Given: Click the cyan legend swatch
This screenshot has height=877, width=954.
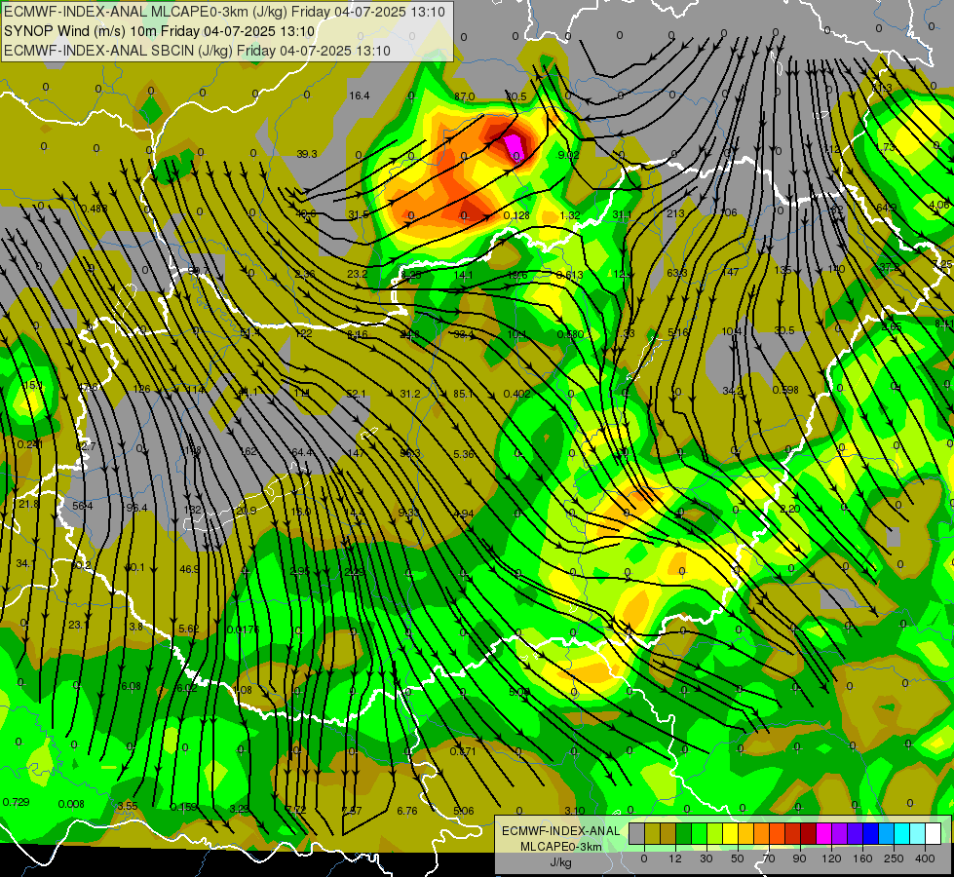Looking at the screenshot, I should click(x=903, y=833).
